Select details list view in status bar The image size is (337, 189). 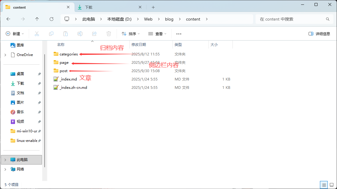click(x=324, y=185)
